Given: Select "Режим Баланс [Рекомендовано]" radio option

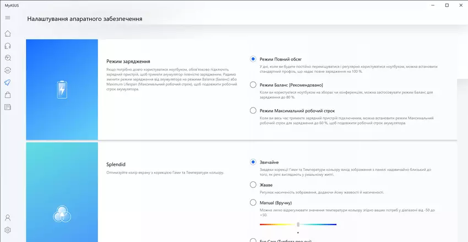Looking at the screenshot, I should pyautogui.click(x=253, y=85).
